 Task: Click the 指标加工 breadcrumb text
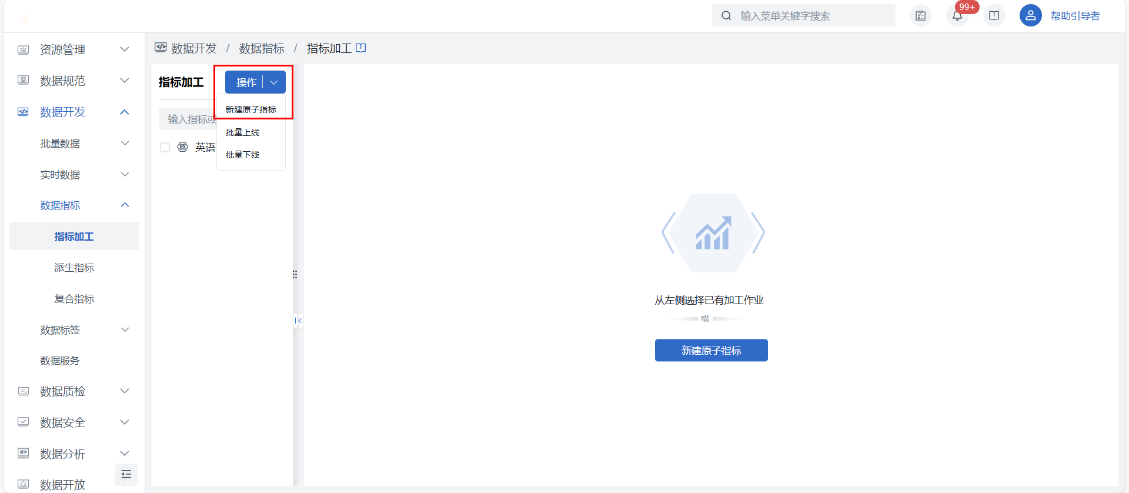[329, 48]
